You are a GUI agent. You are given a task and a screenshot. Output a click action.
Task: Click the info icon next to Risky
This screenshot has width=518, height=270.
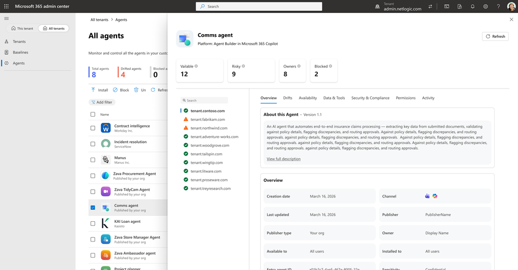[x=244, y=66]
